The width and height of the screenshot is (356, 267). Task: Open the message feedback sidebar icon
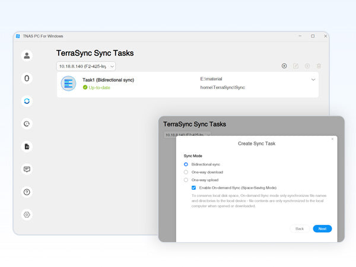click(27, 169)
